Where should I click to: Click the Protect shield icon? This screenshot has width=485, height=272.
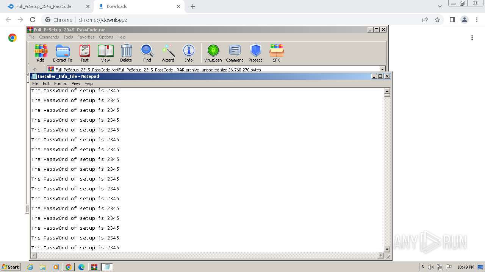[255, 53]
